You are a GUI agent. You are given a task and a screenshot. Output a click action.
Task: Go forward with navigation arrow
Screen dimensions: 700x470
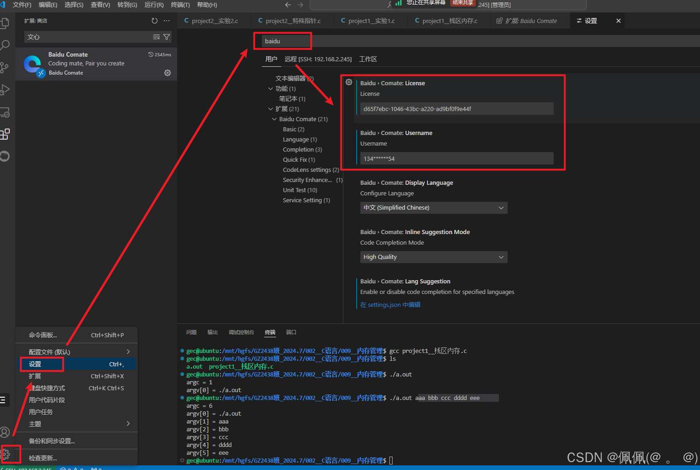tap(300, 5)
